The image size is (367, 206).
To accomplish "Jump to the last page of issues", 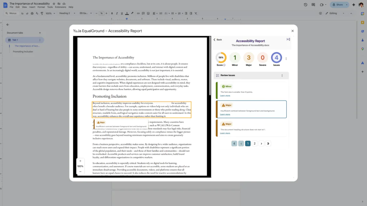I will (x=268, y=143).
